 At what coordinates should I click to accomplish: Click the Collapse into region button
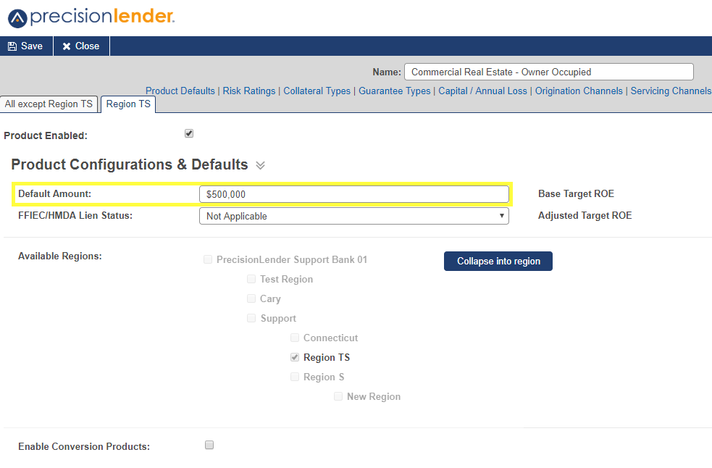pos(498,262)
